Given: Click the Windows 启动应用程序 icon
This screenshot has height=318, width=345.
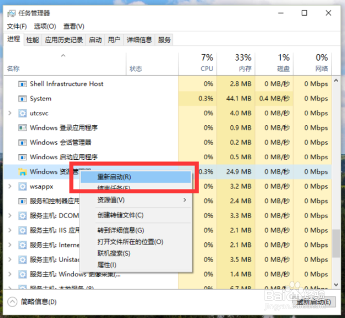Looking at the screenshot, I should [22, 157].
